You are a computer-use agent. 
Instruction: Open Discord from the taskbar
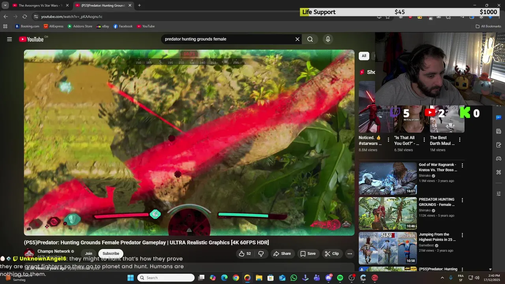(329, 278)
